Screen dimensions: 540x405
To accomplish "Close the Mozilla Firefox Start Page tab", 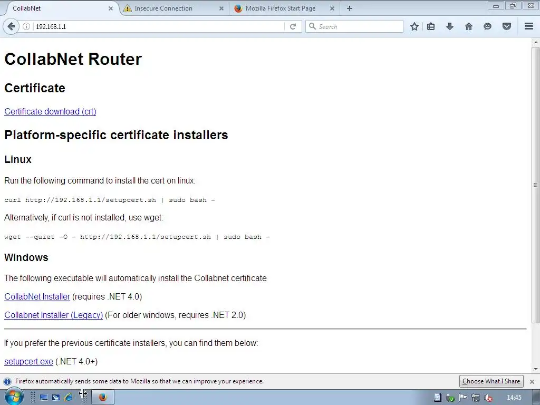I will pos(332,8).
